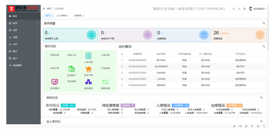
Task: Toggle the hamburger menu icon beside breadcrumb
Action: click(44, 9)
